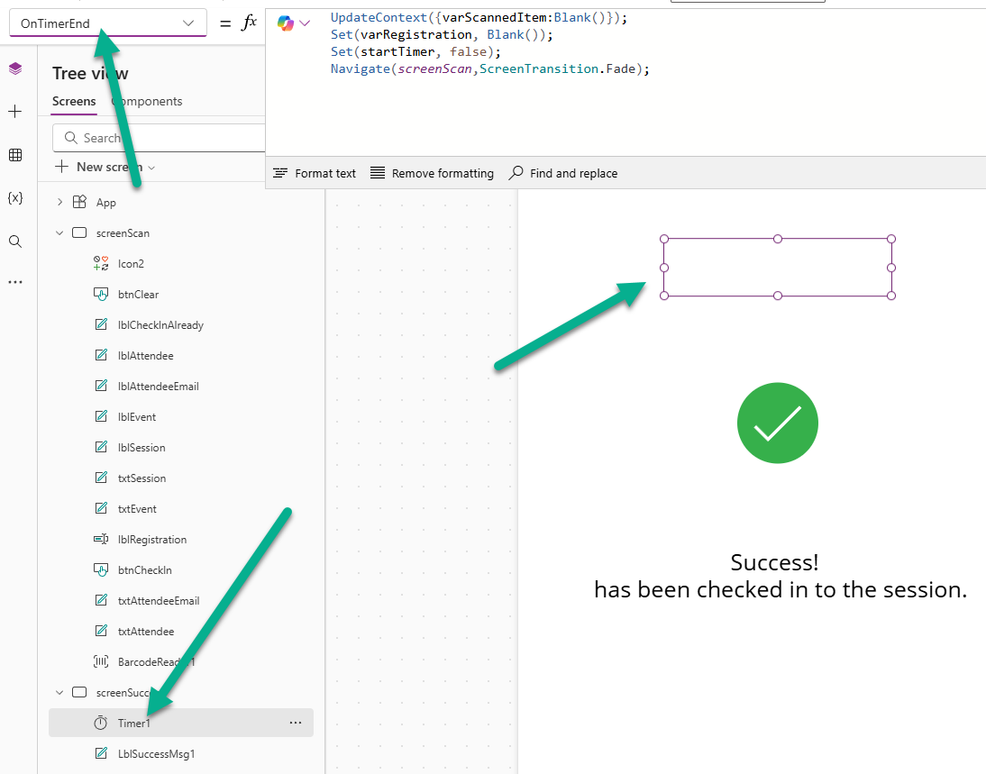Click Remove formatting button

432,173
